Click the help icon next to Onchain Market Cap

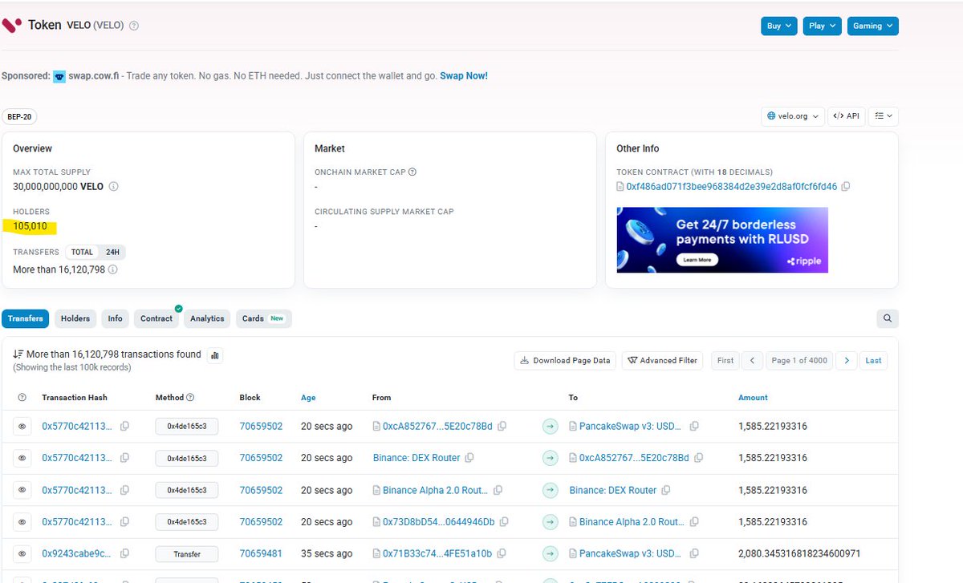coord(412,172)
